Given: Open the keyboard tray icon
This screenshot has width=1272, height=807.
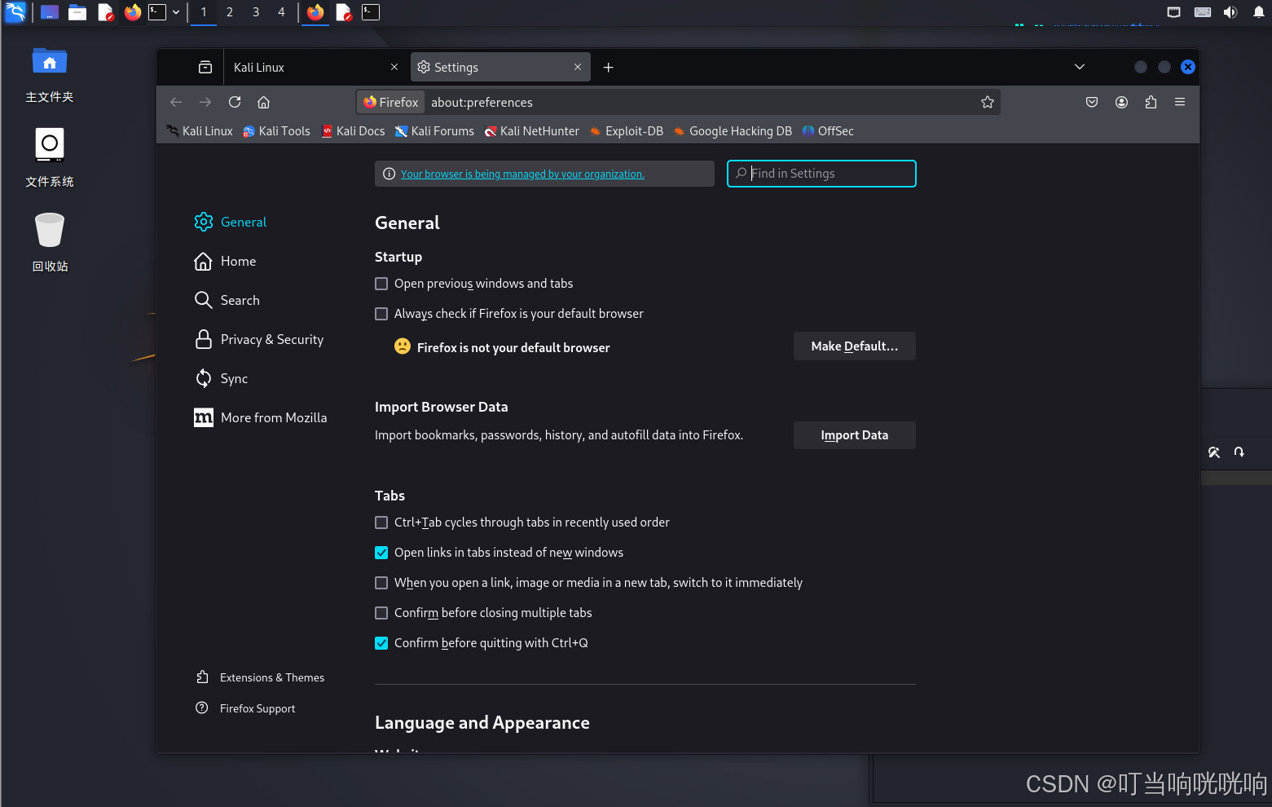Looking at the screenshot, I should click(x=1202, y=12).
